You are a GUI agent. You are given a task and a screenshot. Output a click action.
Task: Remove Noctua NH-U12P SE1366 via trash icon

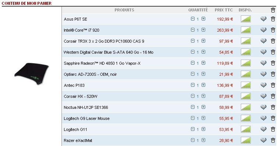(x=273, y=107)
